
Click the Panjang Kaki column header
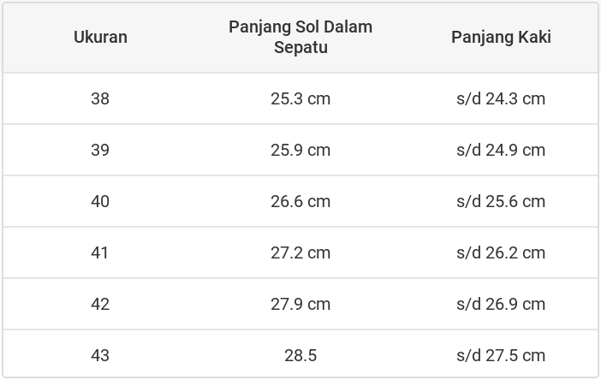click(501, 37)
